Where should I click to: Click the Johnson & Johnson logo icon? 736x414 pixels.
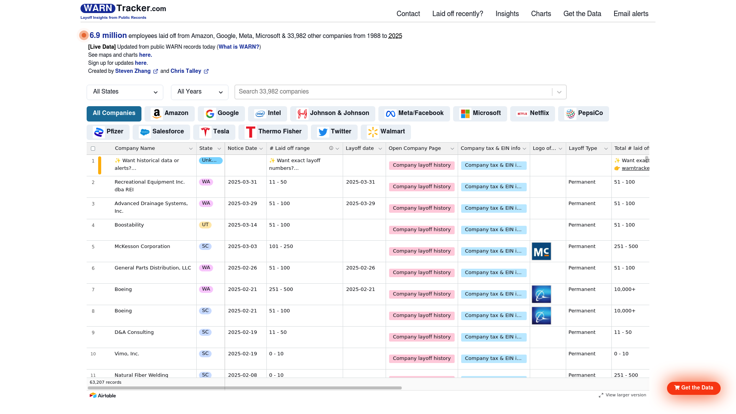[x=302, y=113]
